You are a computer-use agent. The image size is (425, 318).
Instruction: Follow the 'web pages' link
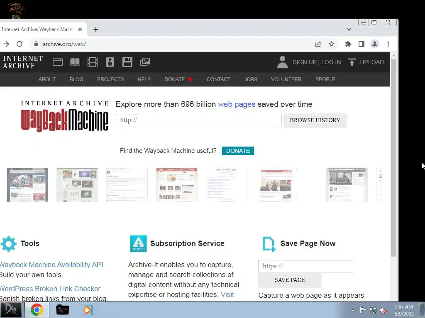(237, 104)
